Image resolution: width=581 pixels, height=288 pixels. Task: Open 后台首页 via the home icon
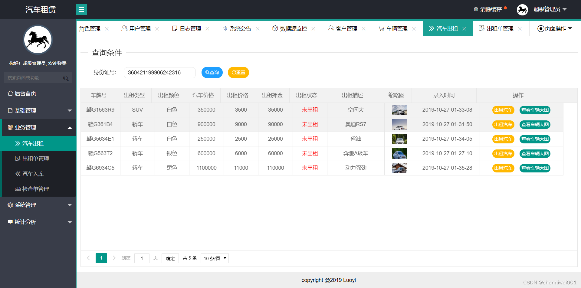pyautogui.click(x=10, y=93)
